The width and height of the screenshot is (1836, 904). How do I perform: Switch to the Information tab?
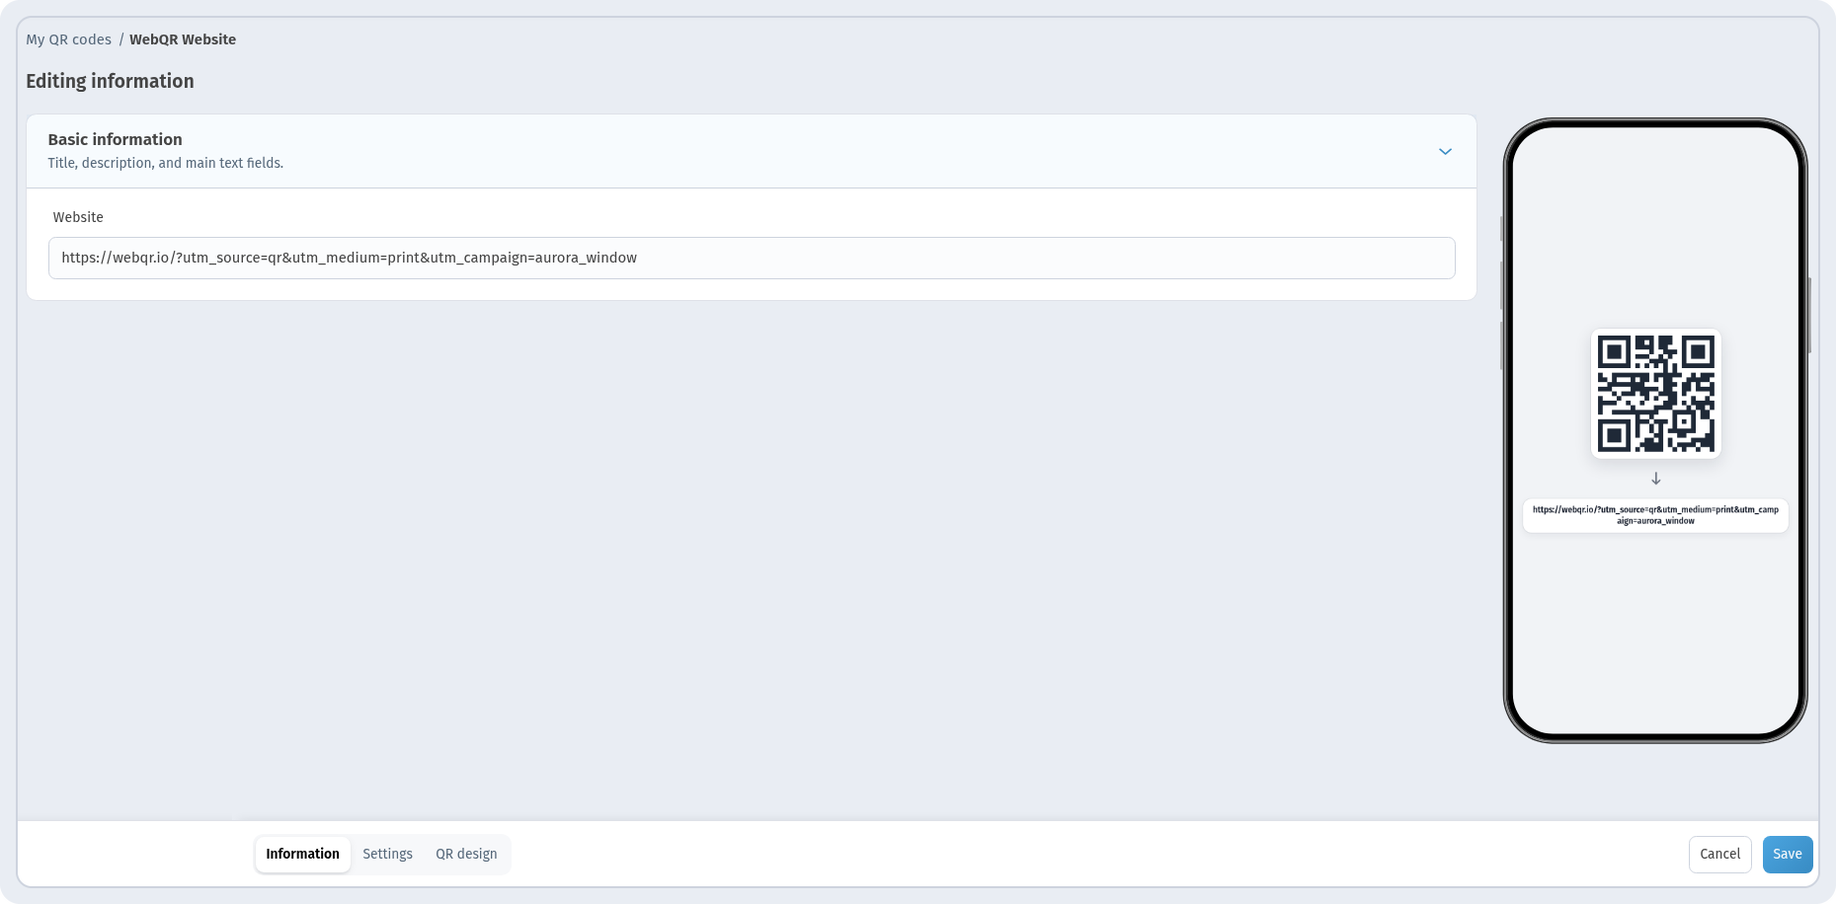point(302,854)
